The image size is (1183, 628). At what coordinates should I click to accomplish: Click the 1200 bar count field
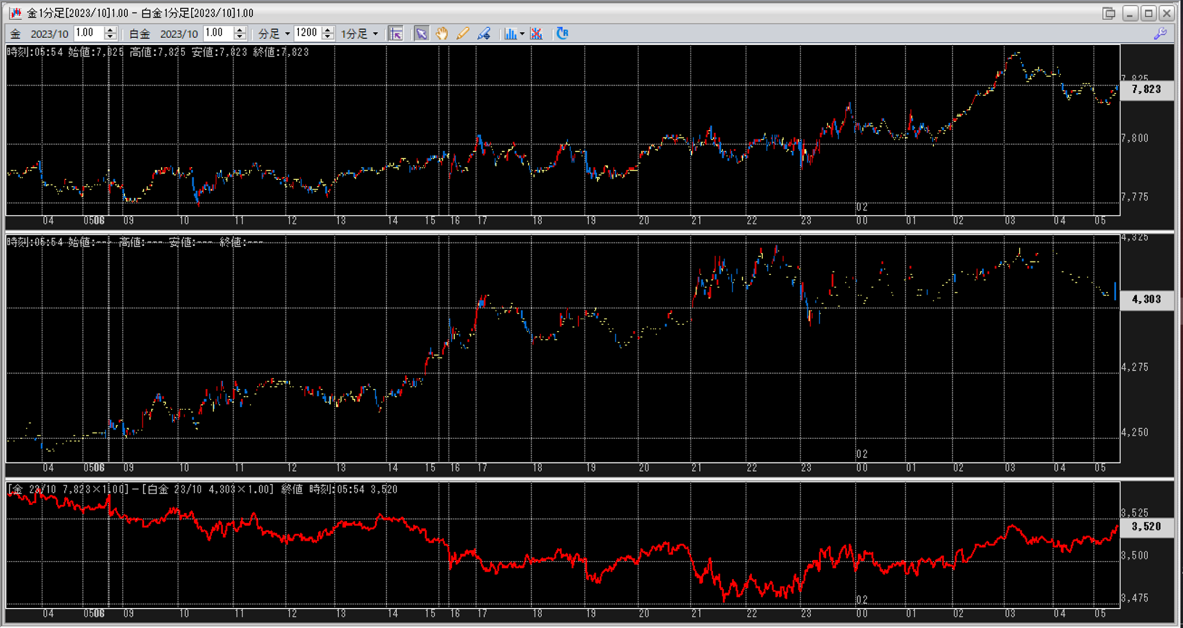[x=307, y=33]
